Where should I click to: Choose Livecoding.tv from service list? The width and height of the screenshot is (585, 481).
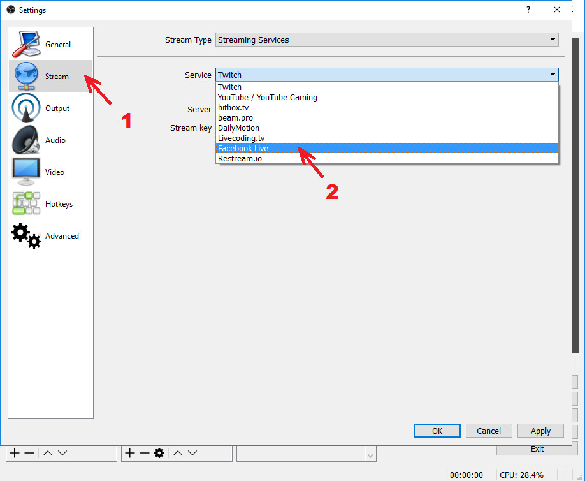click(x=387, y=138)
